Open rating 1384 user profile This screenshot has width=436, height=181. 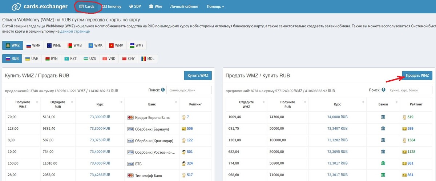click(x=412, y=140)
